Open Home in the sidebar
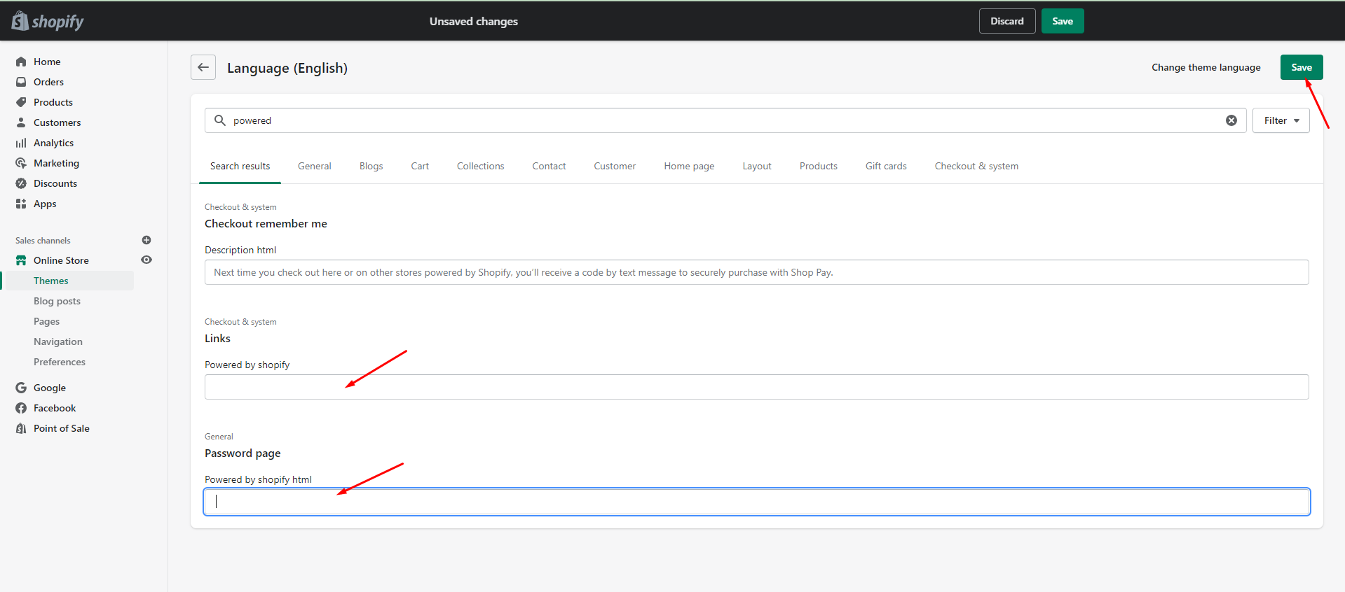Viewport: 1345px width, 592px height. [47, 62]
